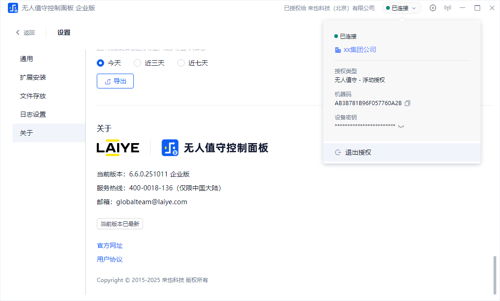Open the 日志设置 settings tab
The height and width of the screenshot is (301, 500).
click(x=33, y=114)
